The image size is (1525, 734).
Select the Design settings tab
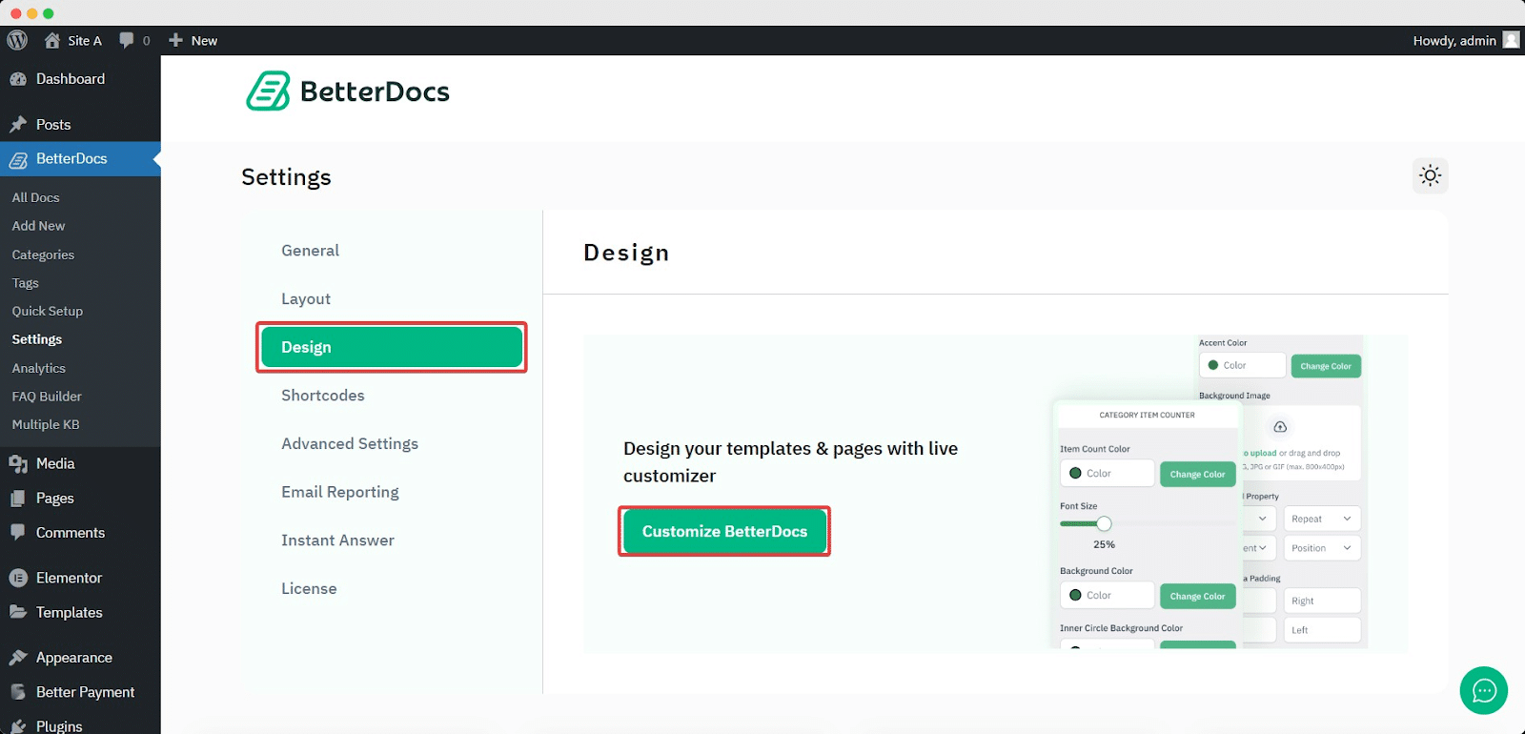pyautogui.click(x=392, y=347)
